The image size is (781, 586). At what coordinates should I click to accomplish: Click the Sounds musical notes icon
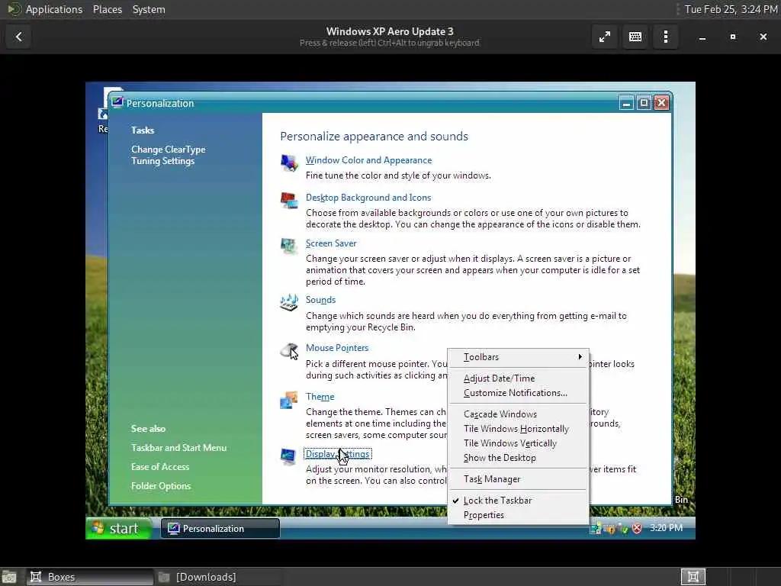click(x=289, y=302)
